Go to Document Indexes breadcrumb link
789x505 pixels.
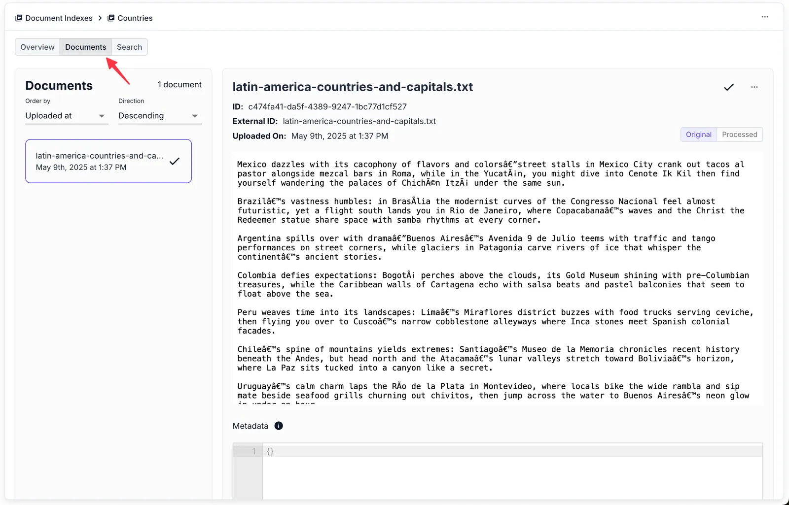coord(59,18)
